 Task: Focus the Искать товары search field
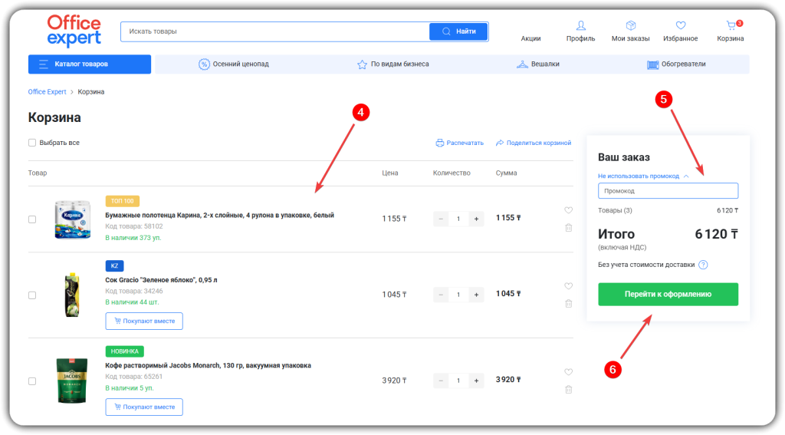click(x=275, y=31)
